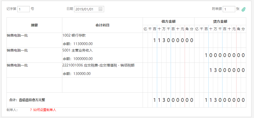Click the empty fourth row summary cell

point(34,85)
